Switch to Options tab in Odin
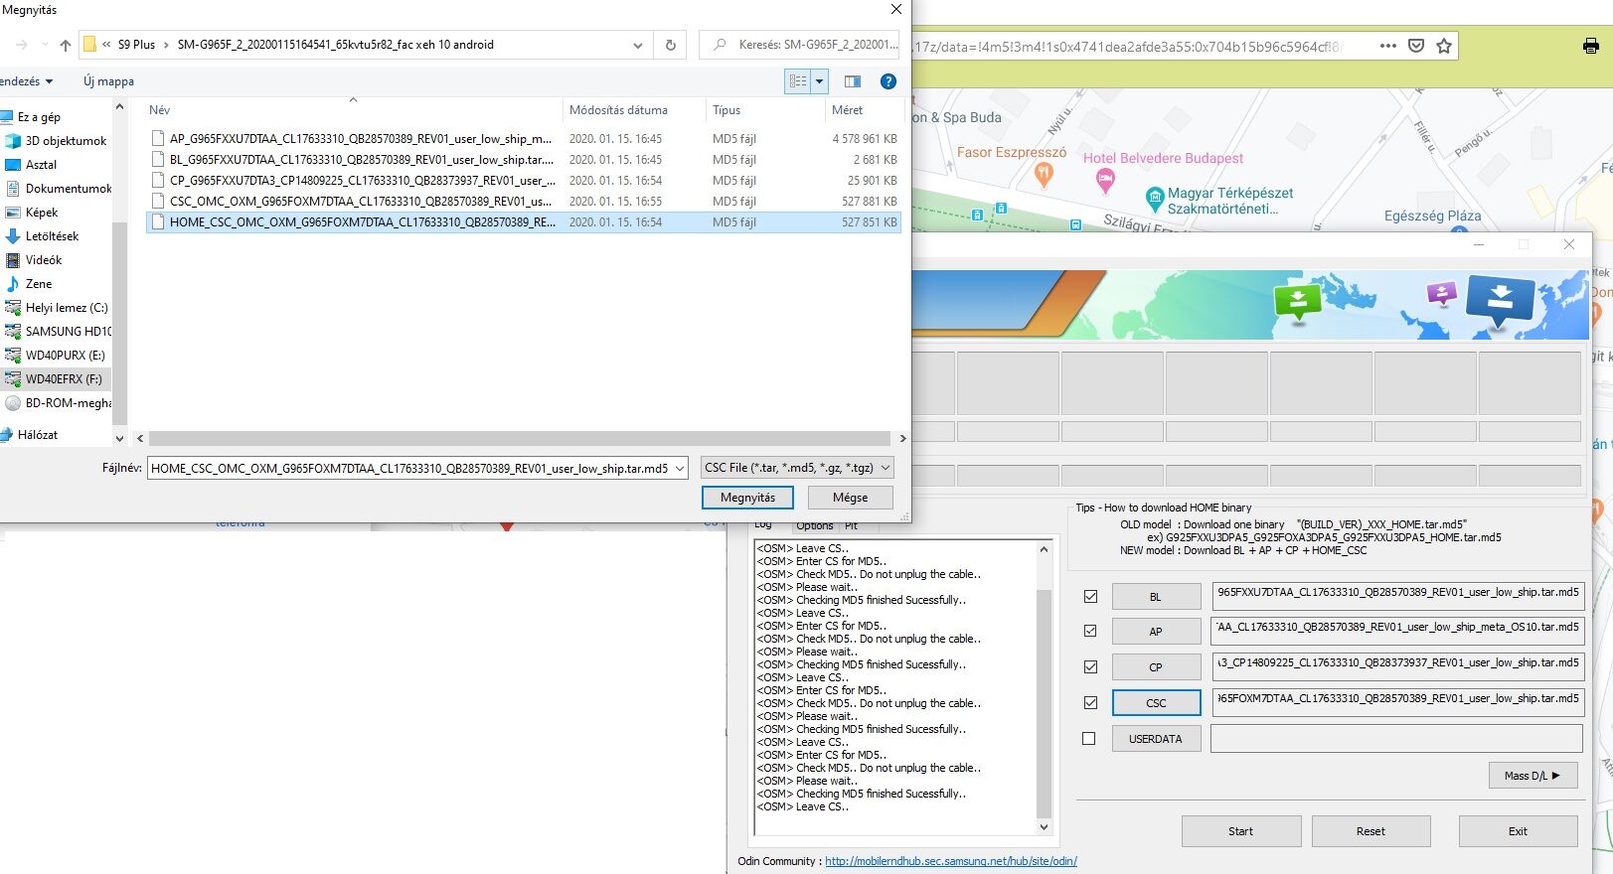Image resolution: width=1613 pixels, height=874 pixels. point(815,526)
